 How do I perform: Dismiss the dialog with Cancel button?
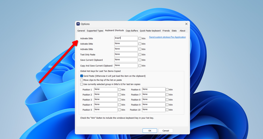click(166, 131)
